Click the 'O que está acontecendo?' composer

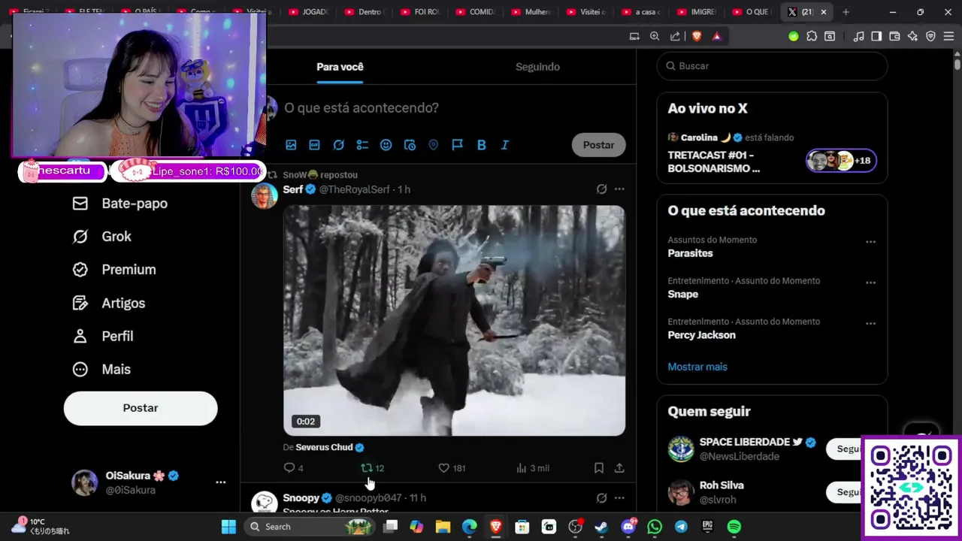[361, 108]
